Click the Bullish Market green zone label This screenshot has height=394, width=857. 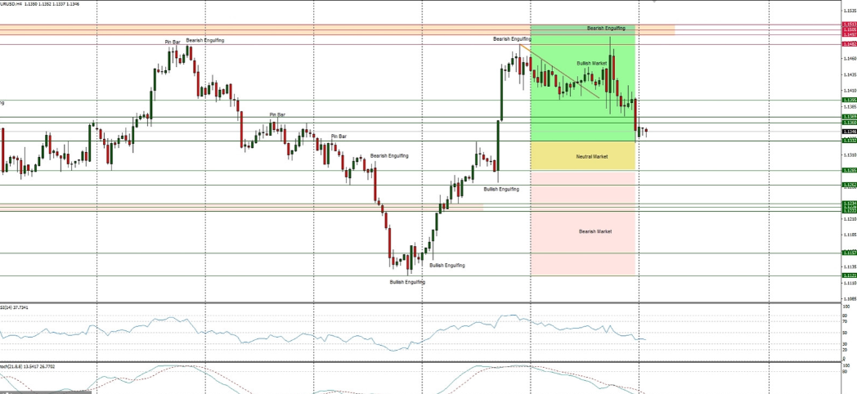592,63
